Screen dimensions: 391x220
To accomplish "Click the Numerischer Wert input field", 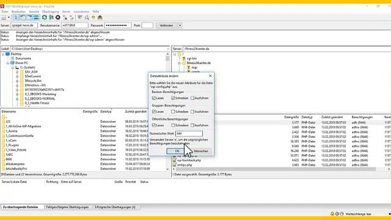I will pos(189,133).
